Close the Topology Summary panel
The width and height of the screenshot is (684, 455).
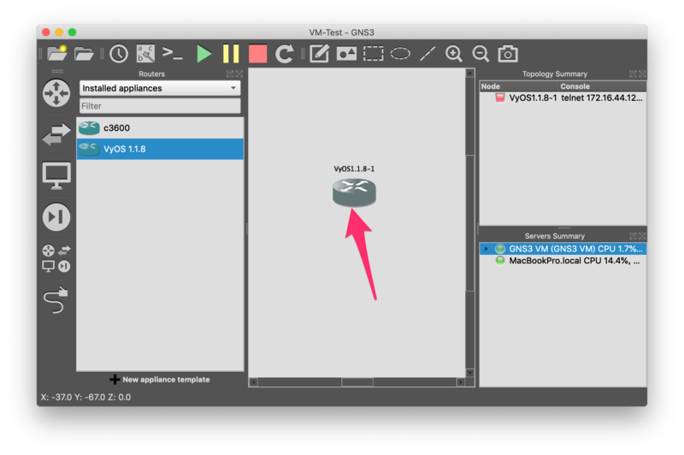tap(642, 74)
